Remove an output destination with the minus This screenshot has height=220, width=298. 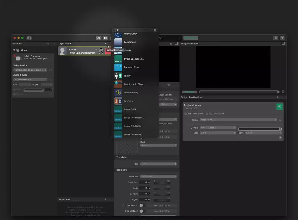coord(284,97)
